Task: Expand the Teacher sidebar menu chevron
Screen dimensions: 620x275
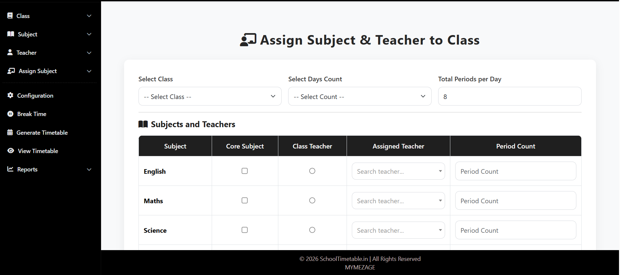Action: point(89,53)
